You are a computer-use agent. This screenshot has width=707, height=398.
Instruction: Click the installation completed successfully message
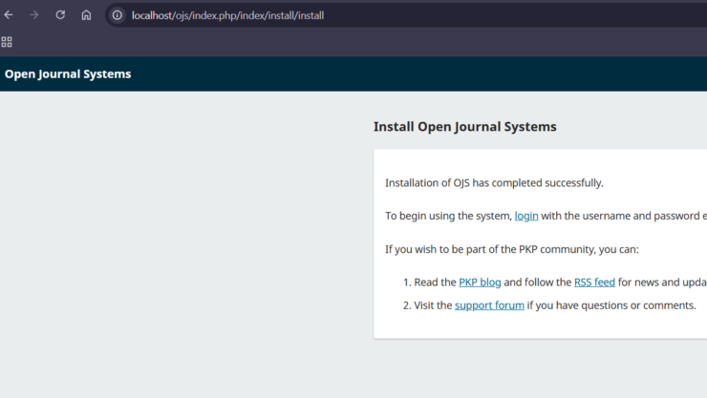(494, 183)
